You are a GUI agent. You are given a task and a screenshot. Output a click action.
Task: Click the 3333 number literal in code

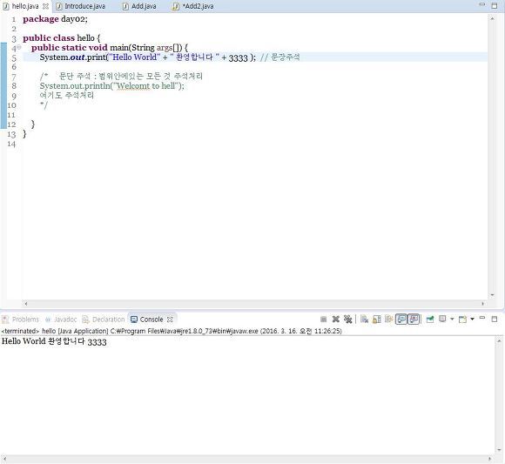point(238,57)
